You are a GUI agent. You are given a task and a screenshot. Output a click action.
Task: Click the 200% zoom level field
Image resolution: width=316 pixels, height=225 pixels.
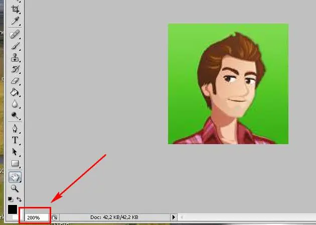pyautogui.click(x=36, y=217)
